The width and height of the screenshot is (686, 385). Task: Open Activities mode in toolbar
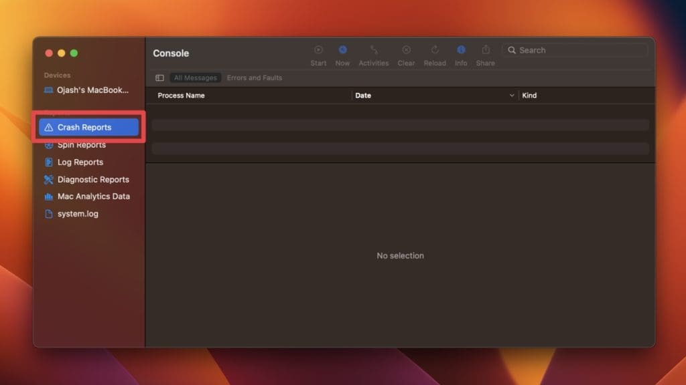pos(374,50)
